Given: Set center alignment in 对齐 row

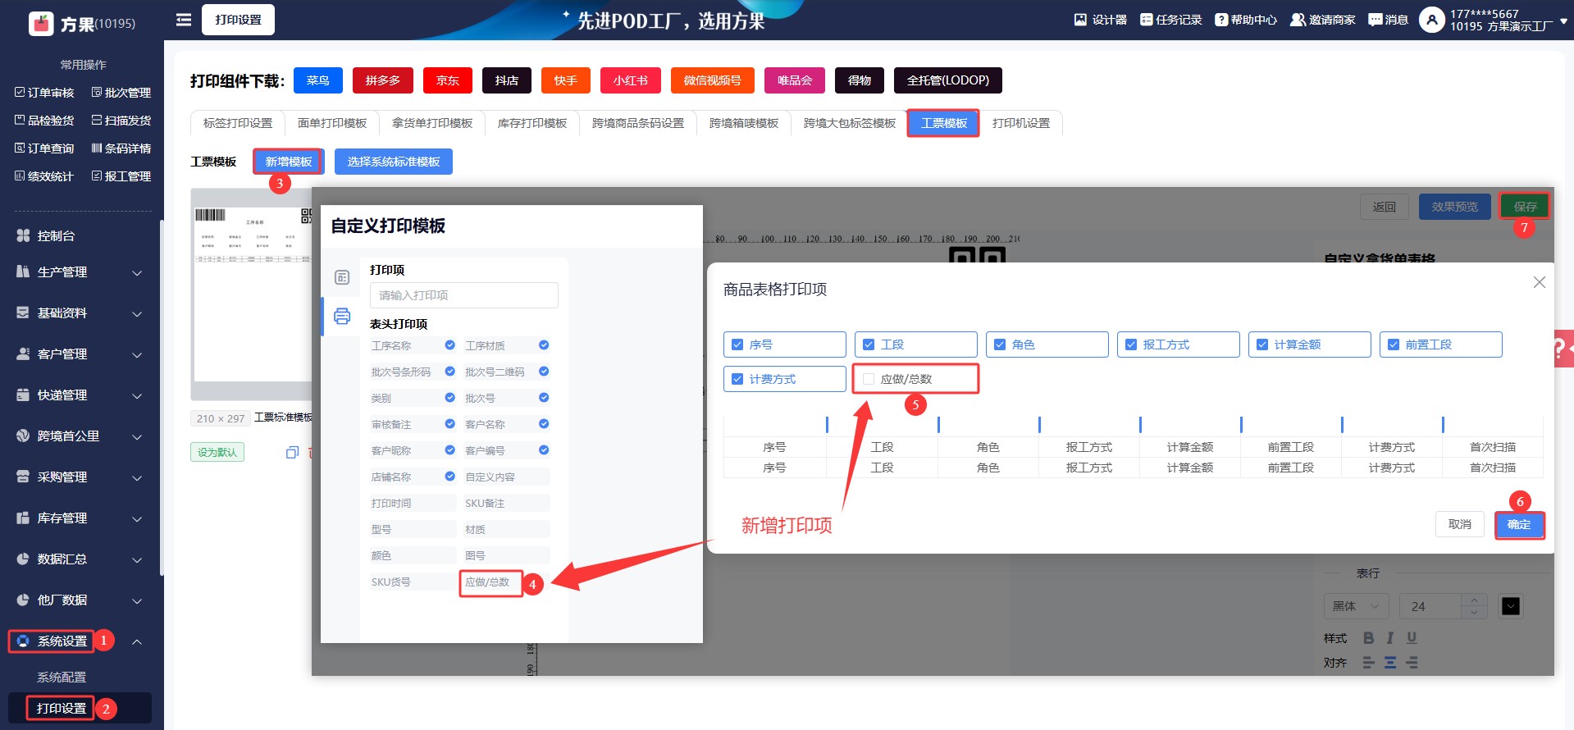Looking at the screenshot, I should 1390,663.
